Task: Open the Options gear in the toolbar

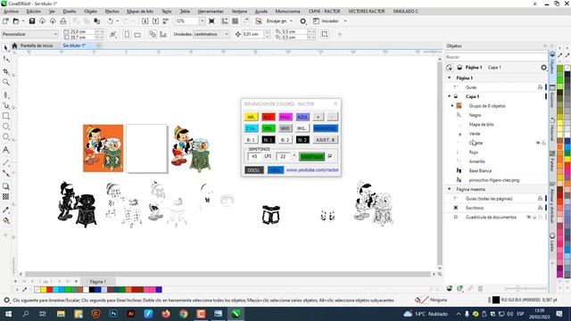Action: (303, 21)
